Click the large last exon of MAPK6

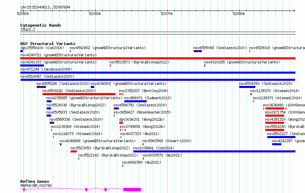(x=132, y=190)
